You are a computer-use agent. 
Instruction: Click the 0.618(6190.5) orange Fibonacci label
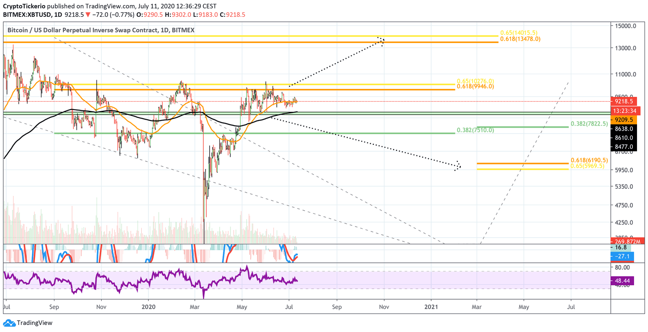click(589, 161)
